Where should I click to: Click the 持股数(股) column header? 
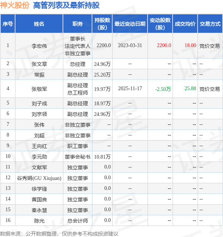(102, 24)
